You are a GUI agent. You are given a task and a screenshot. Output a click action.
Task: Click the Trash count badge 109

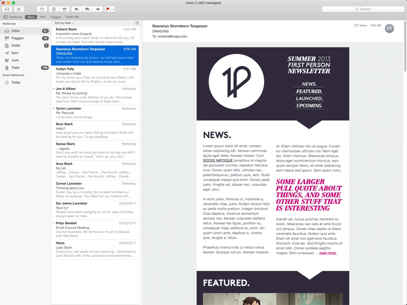pyautogui.click(x=45, y=68)
